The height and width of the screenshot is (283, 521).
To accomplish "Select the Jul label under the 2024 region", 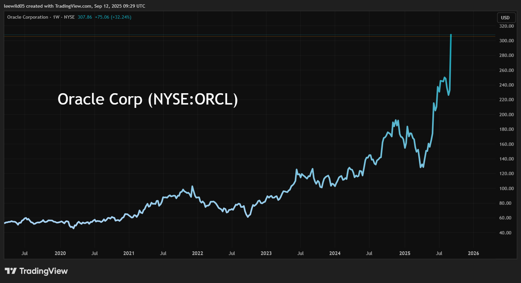I will pos(369,253).
